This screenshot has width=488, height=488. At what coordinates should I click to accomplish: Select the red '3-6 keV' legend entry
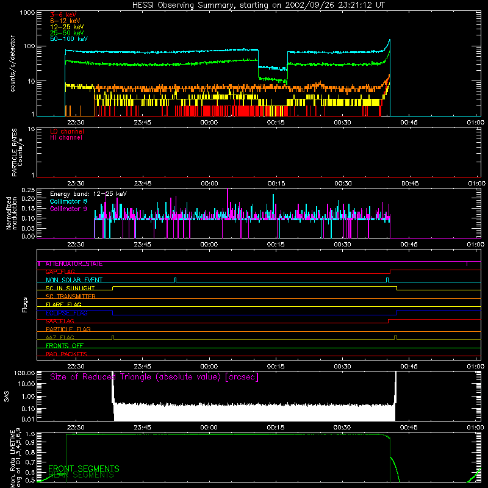[x=63, y=15]
